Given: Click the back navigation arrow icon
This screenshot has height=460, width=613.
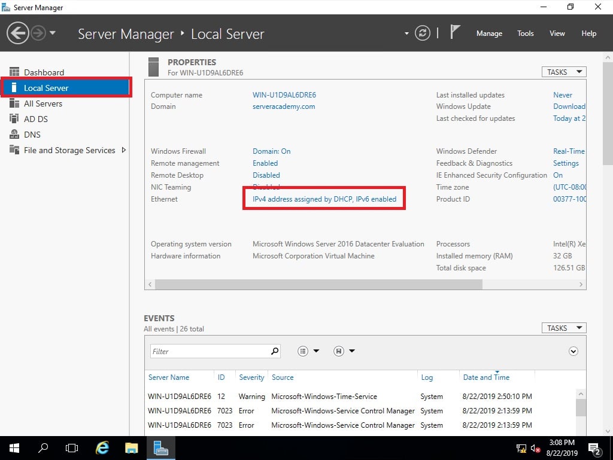Looking at the screenshot, I should pos(19,33).
